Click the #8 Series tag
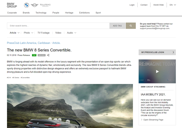This screenshot has height=128, width=182. (16, 78)
